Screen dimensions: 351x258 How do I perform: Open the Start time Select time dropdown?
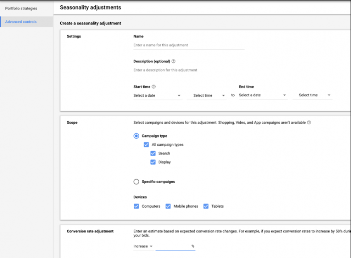pos(206,95)
